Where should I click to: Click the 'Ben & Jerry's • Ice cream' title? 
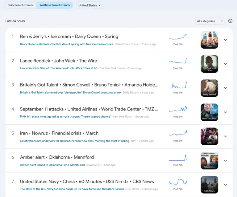pos(69,37)
